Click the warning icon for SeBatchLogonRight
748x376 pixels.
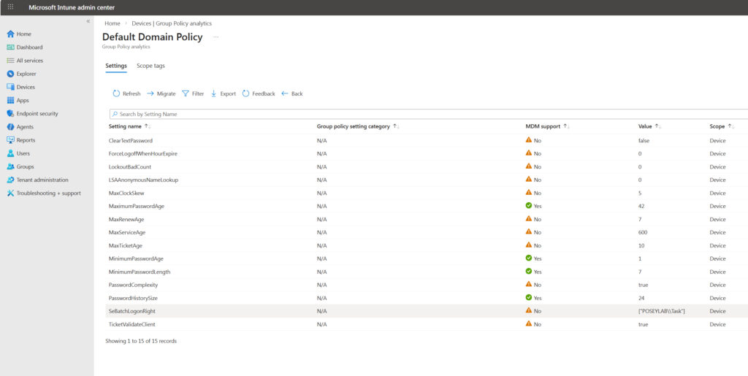pyautogui.click(x=529, y=310)
